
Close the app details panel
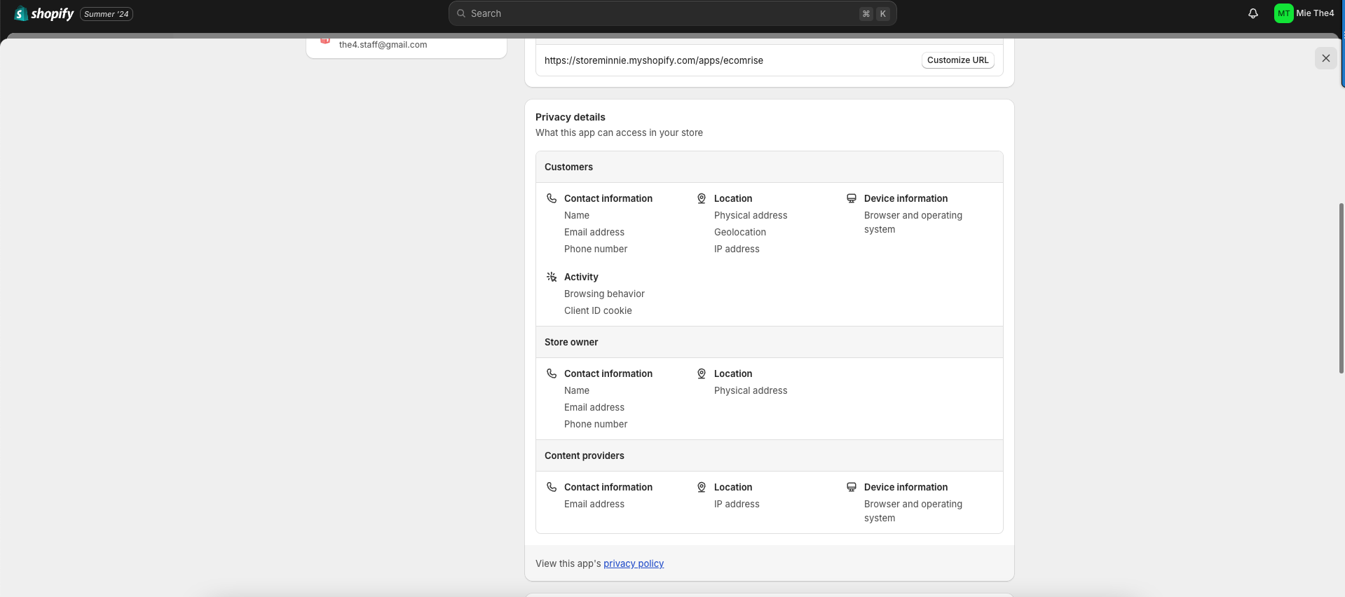pyautogui.click(x=1325, y=58)
